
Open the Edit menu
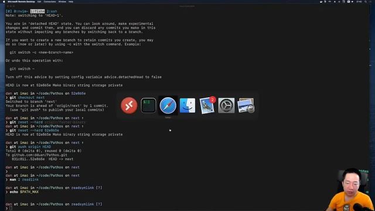[x=39, y=1]
